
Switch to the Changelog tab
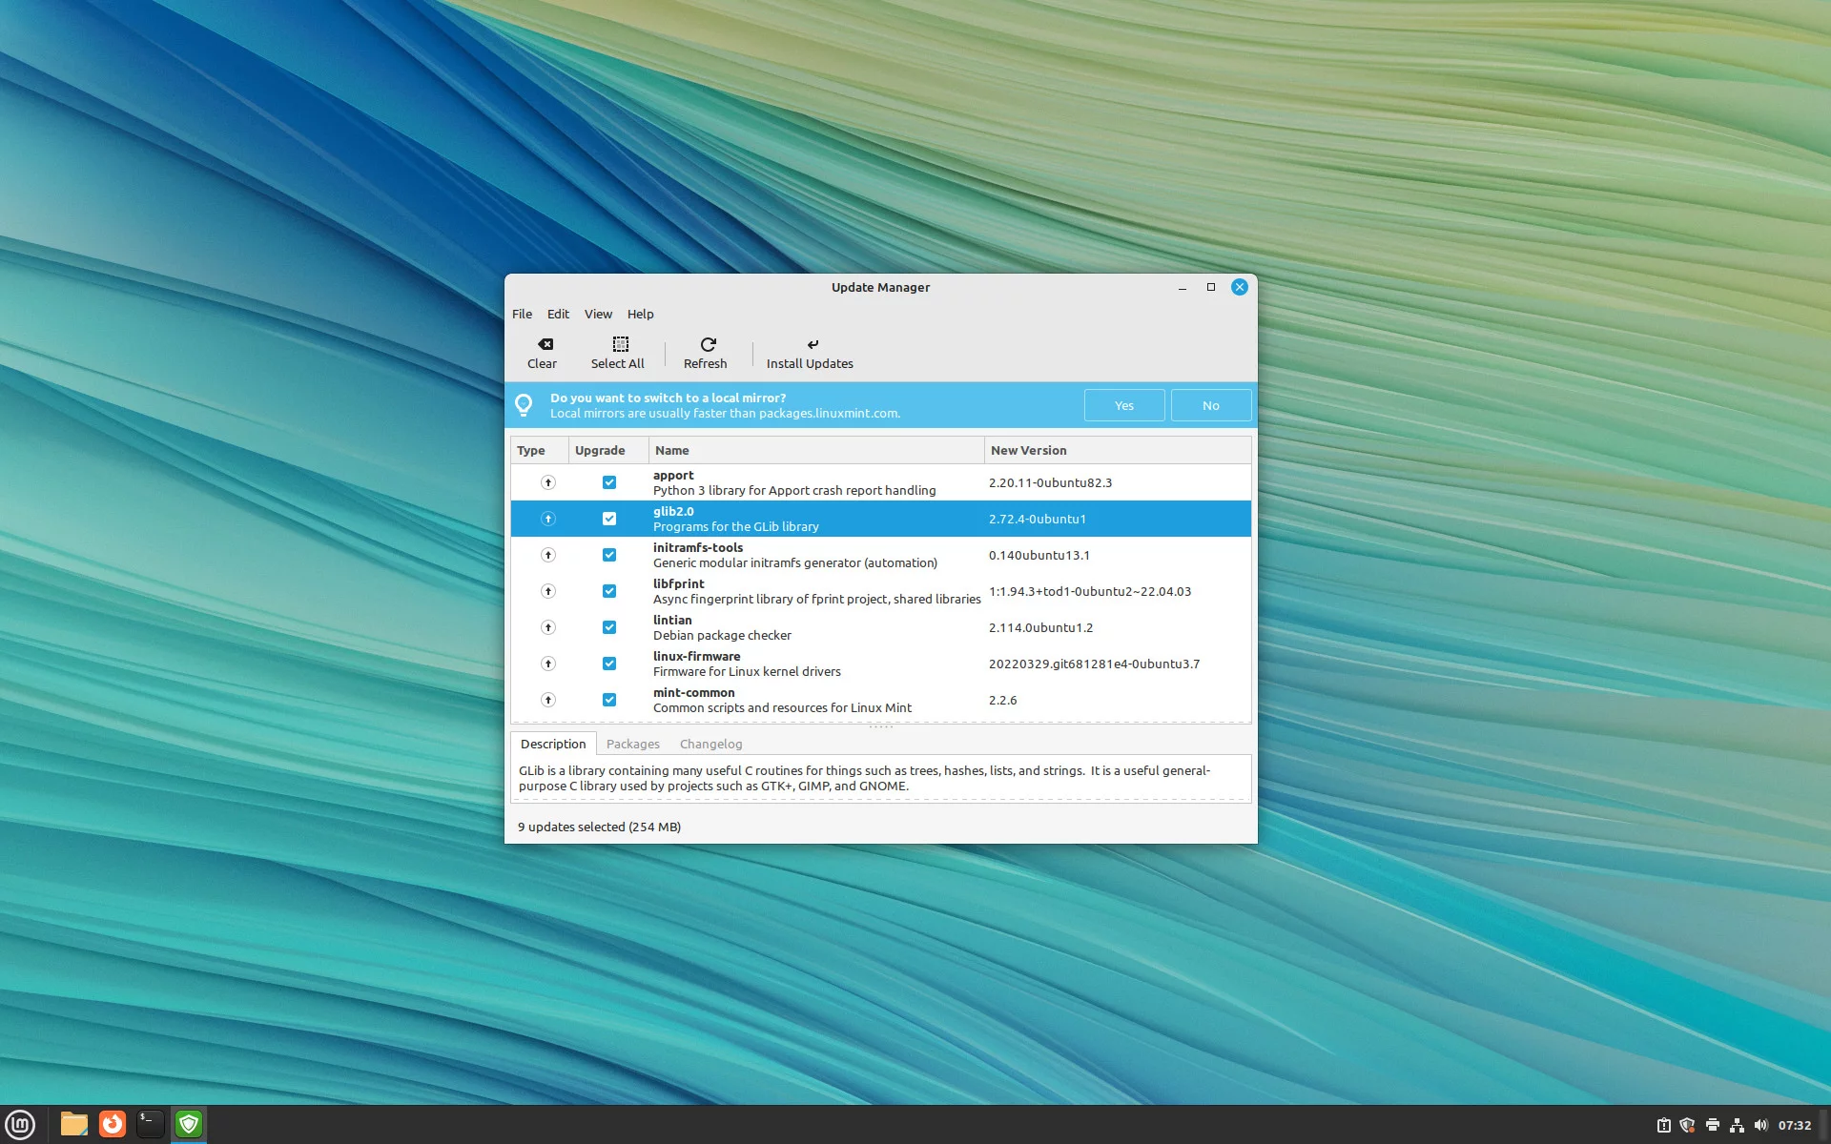click(x=710, y=744)
